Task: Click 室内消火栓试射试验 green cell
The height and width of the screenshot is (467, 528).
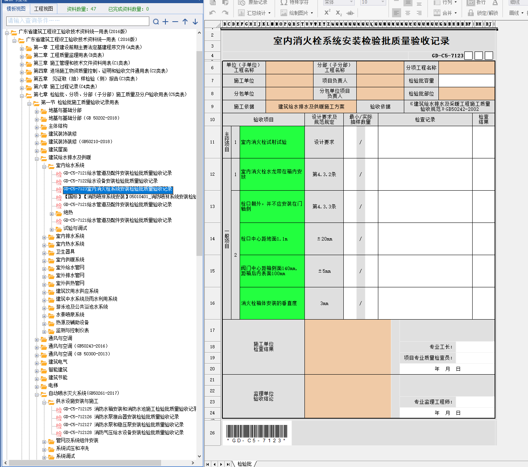Action: (272, 142)
